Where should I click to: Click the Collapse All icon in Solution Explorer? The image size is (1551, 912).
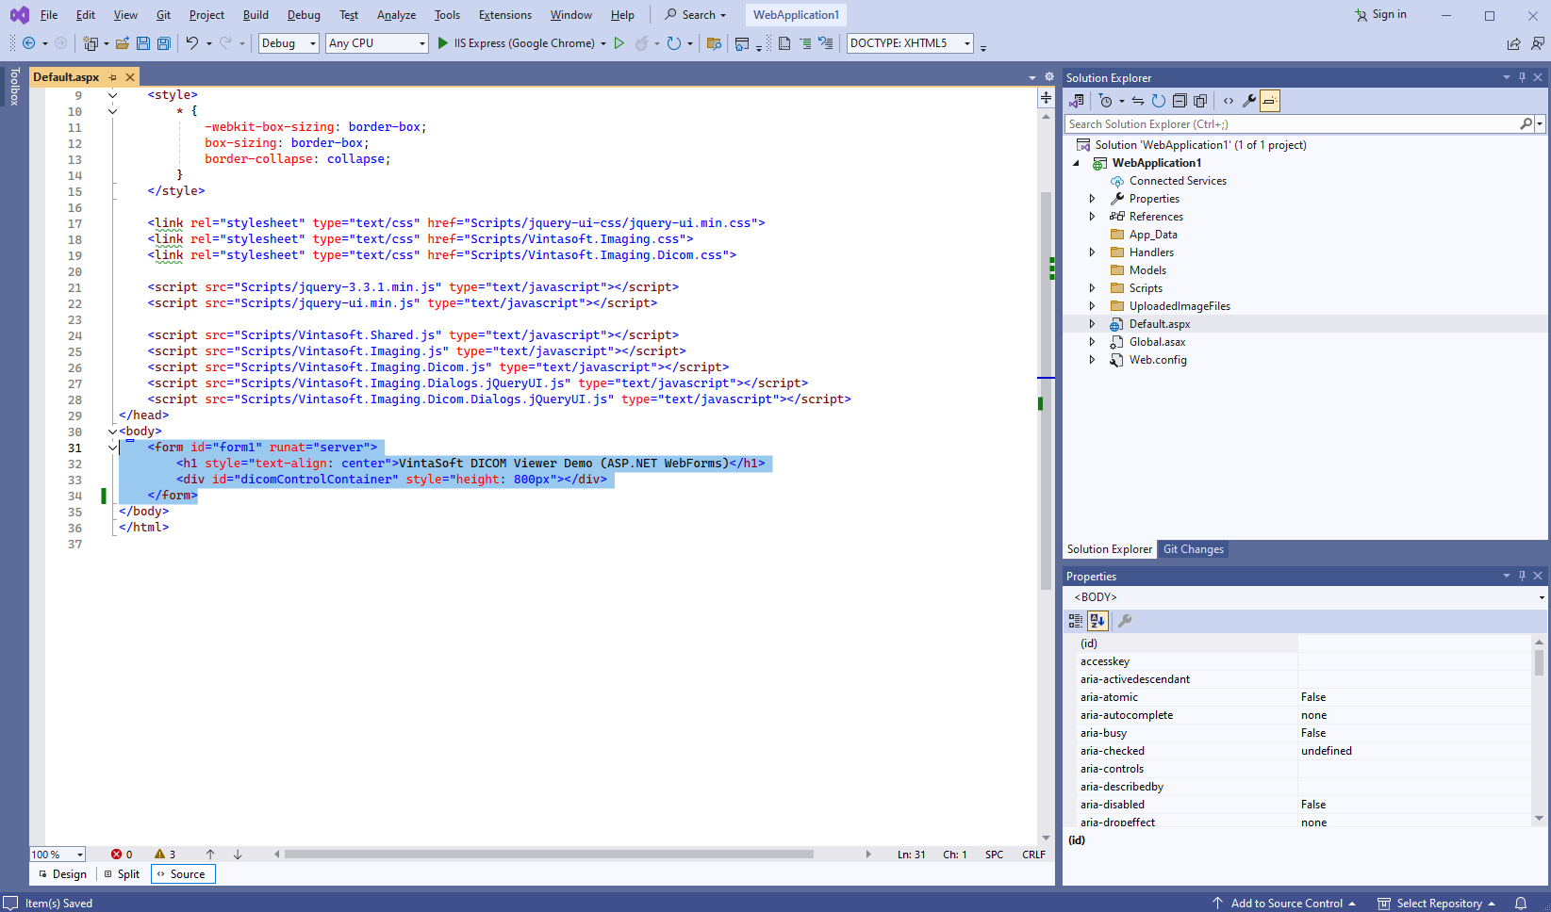click(x=1180, y=101)
